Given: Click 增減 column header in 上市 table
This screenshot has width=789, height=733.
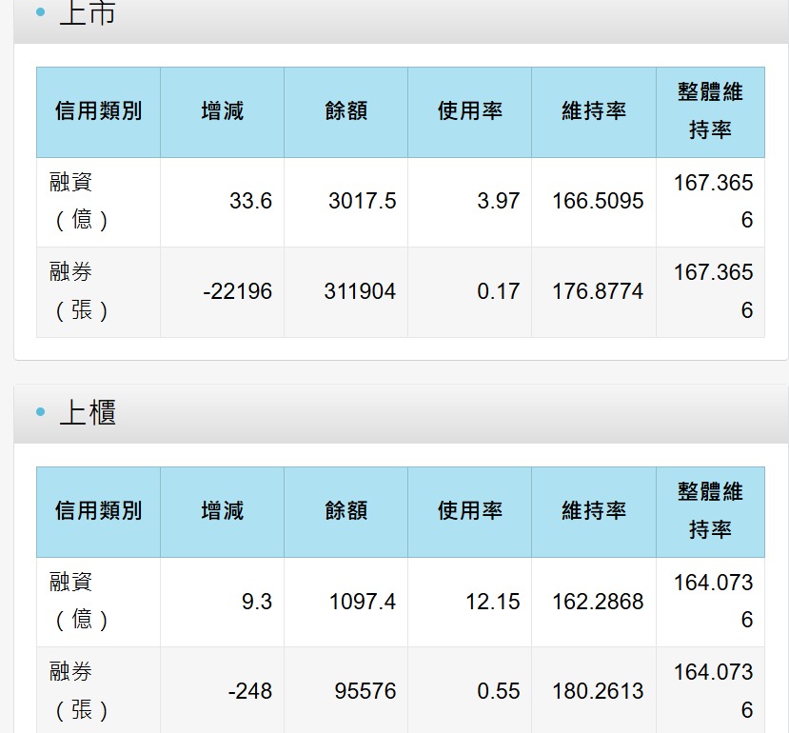Looking at the screenshot, I should [223, 111].
